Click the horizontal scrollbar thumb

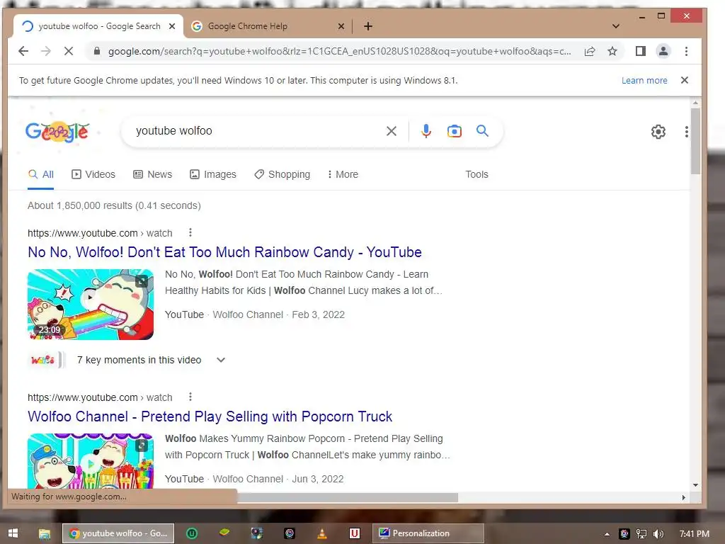coord(348,497)
